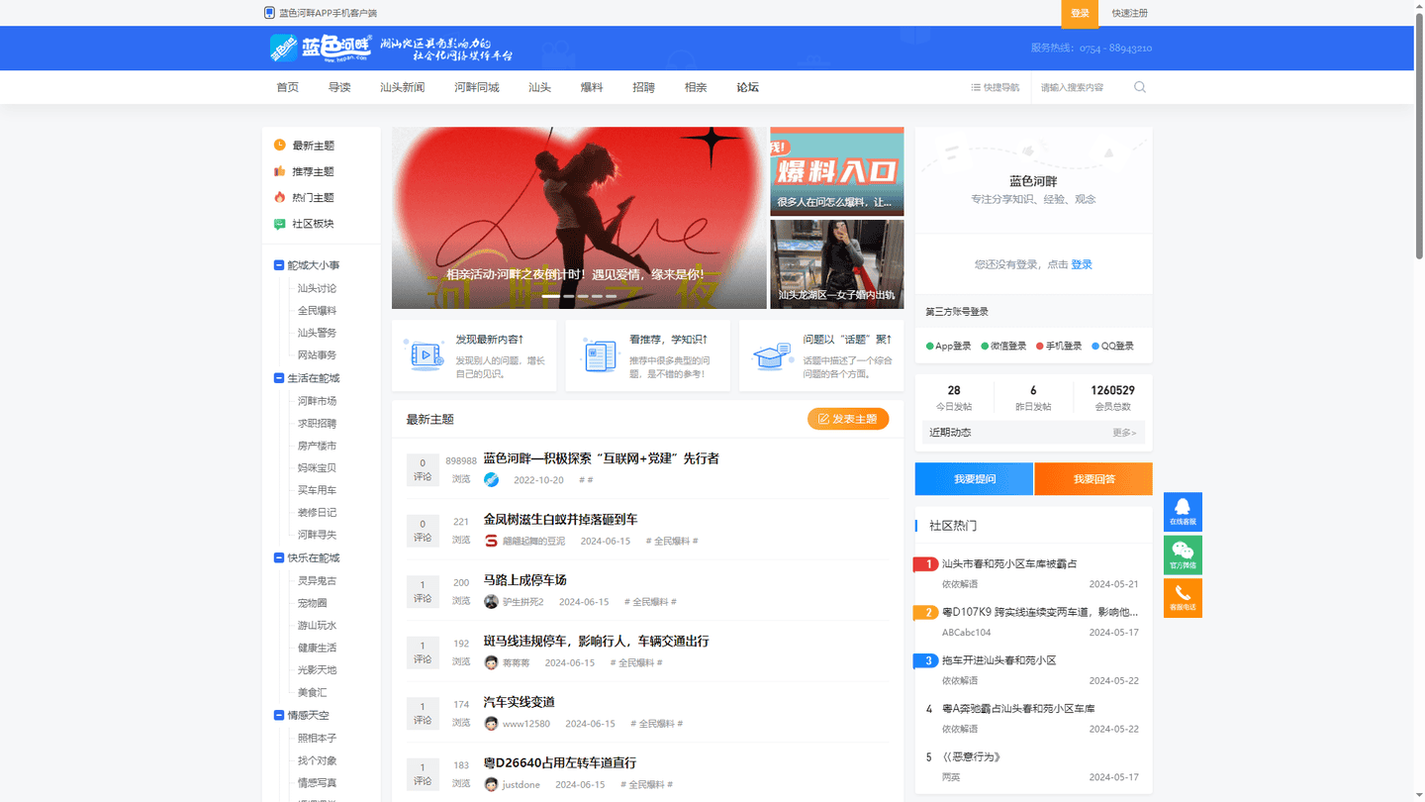Open the 汕头新闻 navigation tab
1425x802 pixels.
click(403, 87)
